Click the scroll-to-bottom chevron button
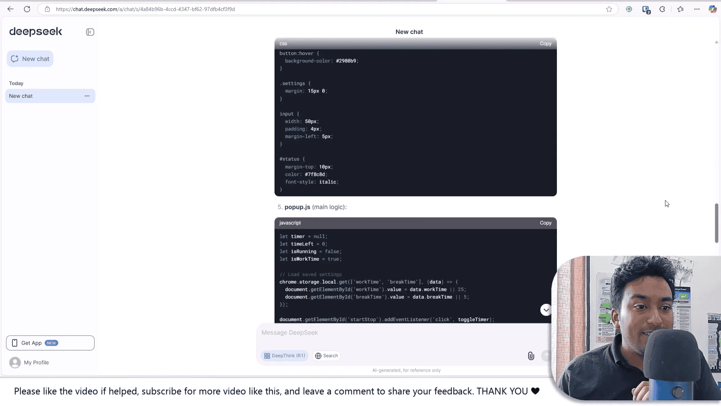721x406 pixels. click(x=546, y=309)
